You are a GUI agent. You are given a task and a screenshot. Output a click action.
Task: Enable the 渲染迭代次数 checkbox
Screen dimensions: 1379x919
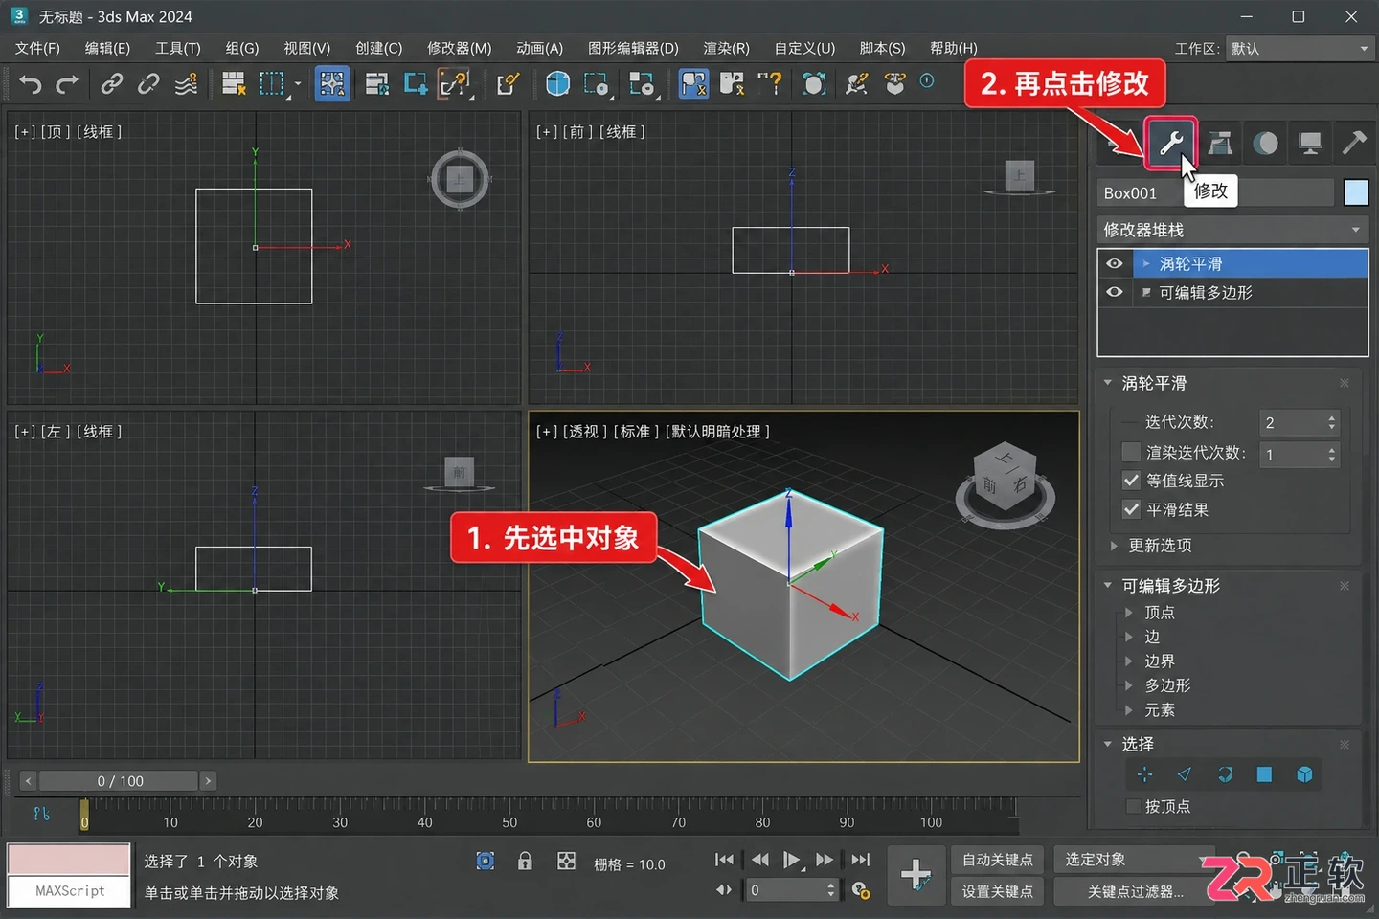point(1131,452)
